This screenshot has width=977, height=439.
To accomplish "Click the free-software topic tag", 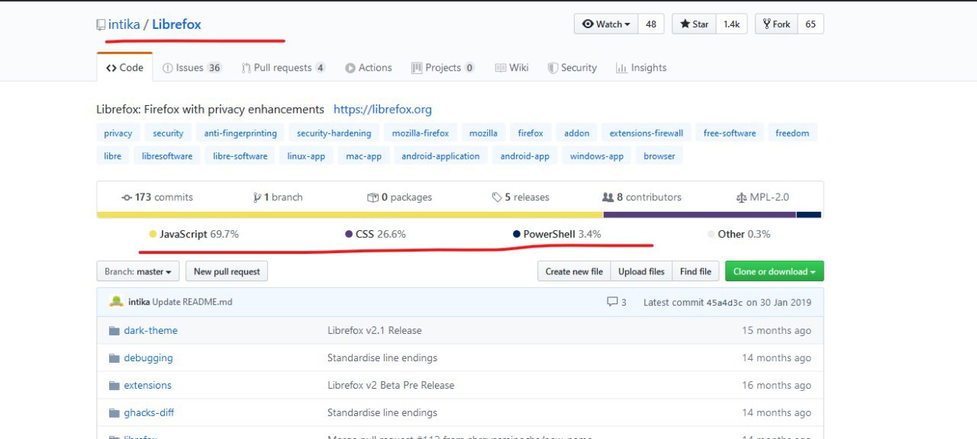I will [x=730, y=133].
